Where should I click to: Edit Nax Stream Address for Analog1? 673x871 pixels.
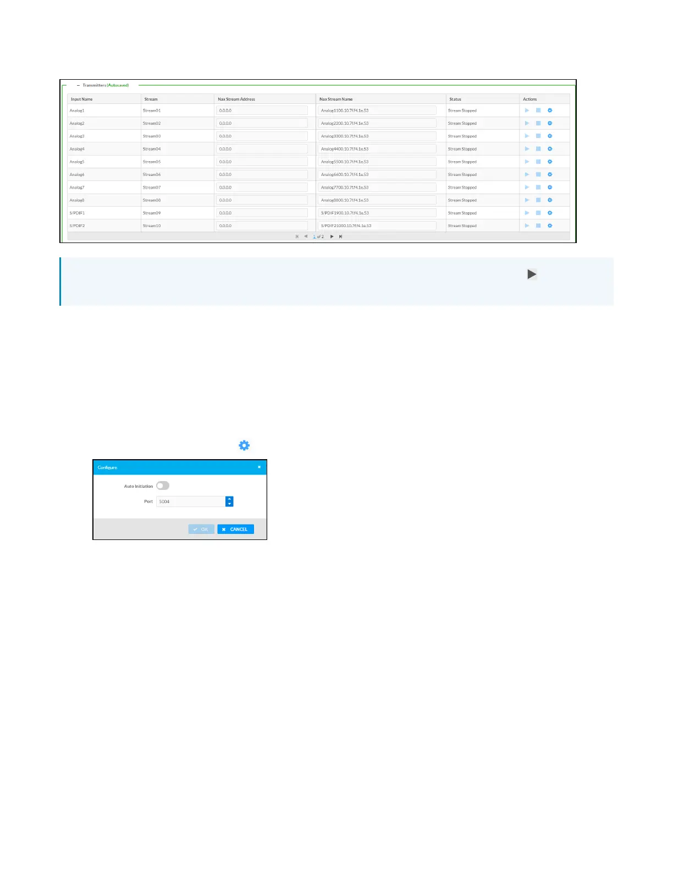point(262,111)
